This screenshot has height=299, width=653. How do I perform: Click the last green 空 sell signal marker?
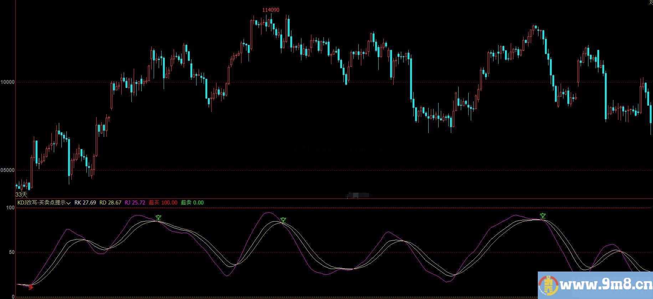point(543,216)
